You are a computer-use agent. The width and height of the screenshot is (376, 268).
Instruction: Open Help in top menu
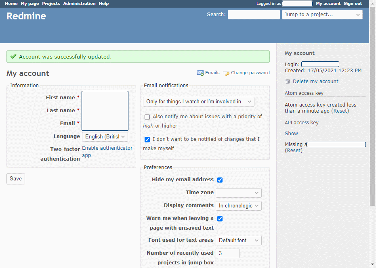click(104, 4)
